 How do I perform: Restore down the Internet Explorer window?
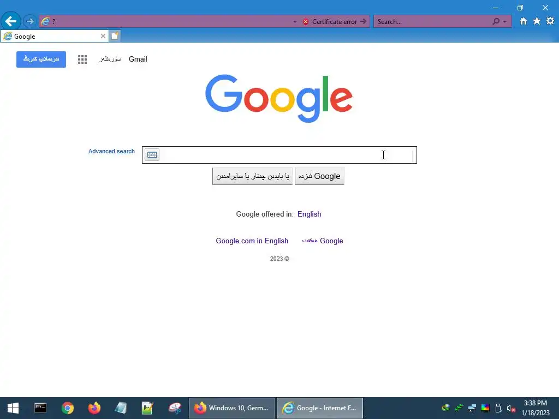520,8
